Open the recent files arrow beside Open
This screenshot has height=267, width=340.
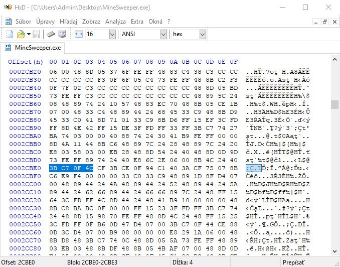28,34
